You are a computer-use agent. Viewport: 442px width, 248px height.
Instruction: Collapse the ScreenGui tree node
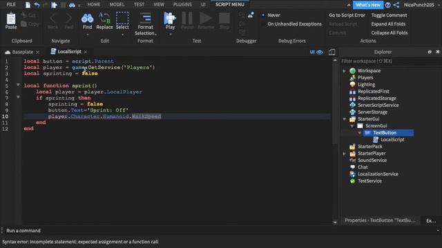tap(352, 126)
